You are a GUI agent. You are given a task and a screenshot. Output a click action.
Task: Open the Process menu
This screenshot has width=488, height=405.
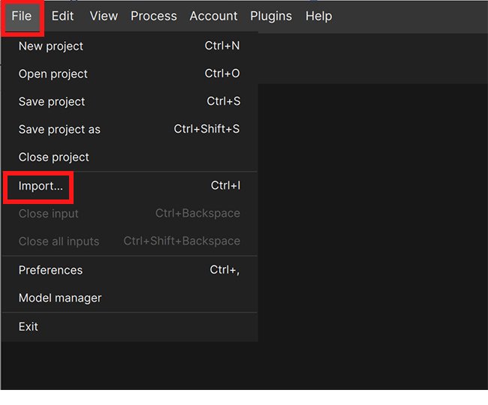tap(154, 16)
